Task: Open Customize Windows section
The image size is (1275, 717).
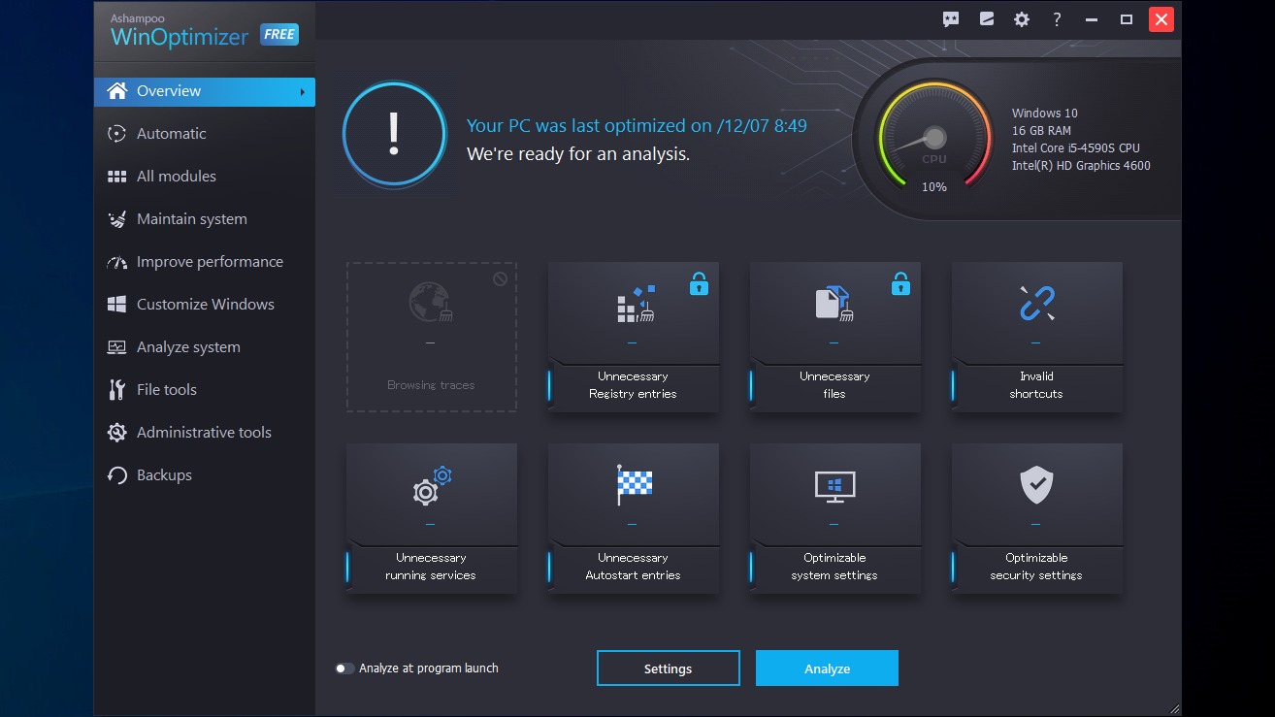Action: click(205, 305)
